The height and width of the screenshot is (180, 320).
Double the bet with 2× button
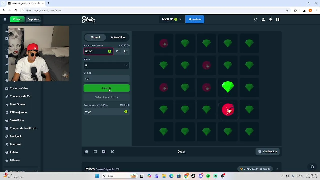tap(125, 51)
